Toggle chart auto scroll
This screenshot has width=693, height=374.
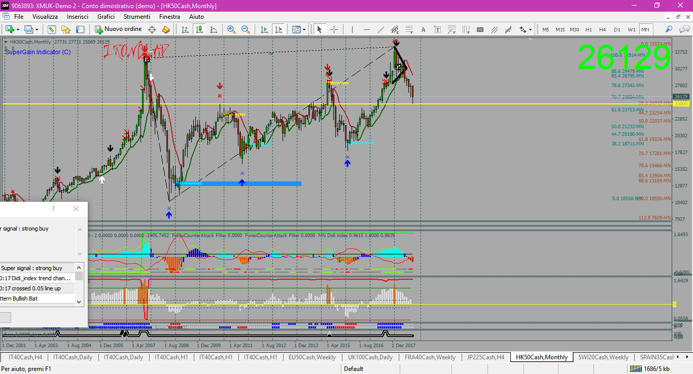[x=264, y=29]
